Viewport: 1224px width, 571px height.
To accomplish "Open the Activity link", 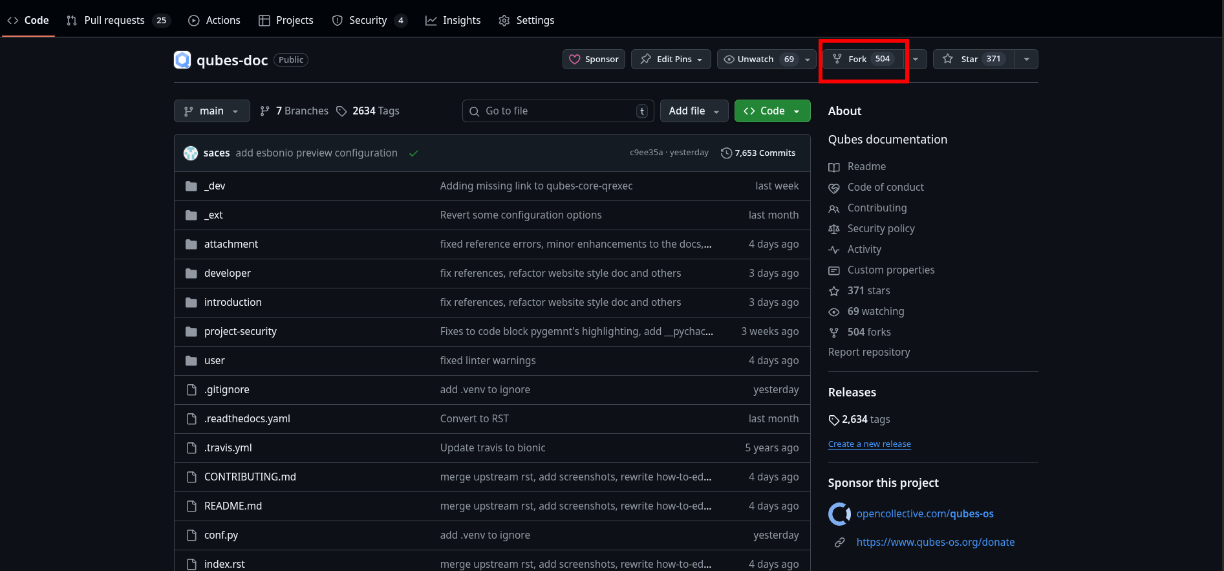I will pos(855,250).
